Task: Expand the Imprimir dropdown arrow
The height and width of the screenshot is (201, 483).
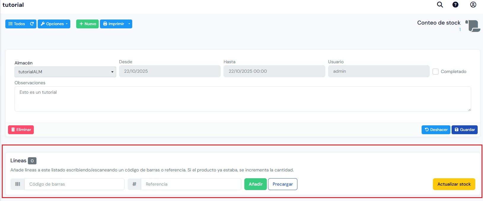Action: coord(129,24)
